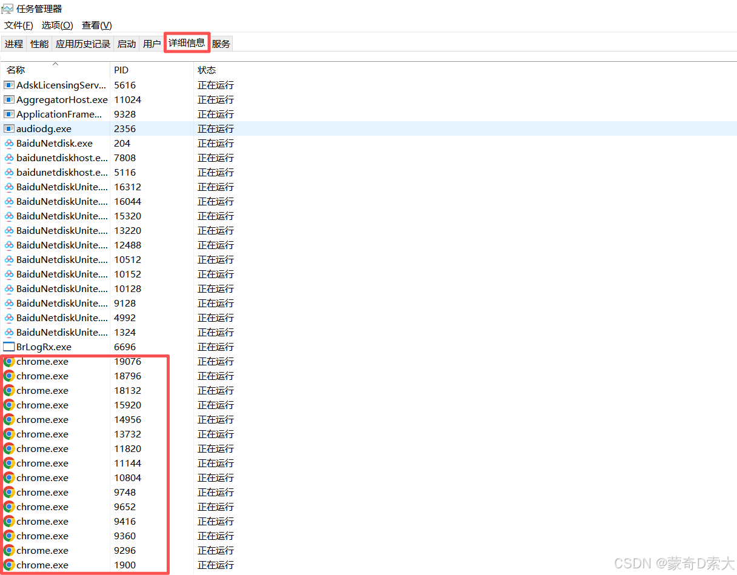
Task: Click the Chrome icon for PID 18132
Action: tap(9, 390)
